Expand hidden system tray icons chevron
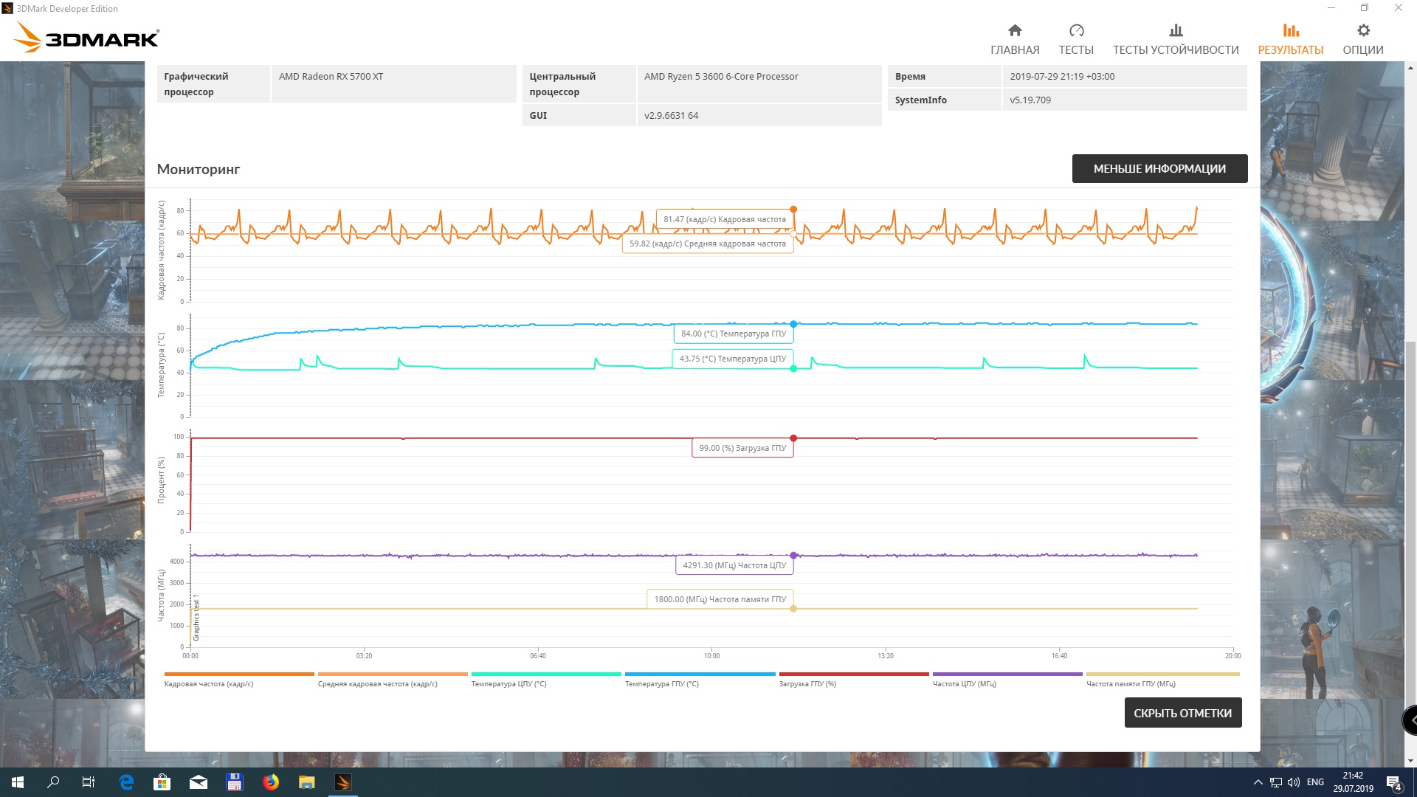 click(x=1258, y=782)
